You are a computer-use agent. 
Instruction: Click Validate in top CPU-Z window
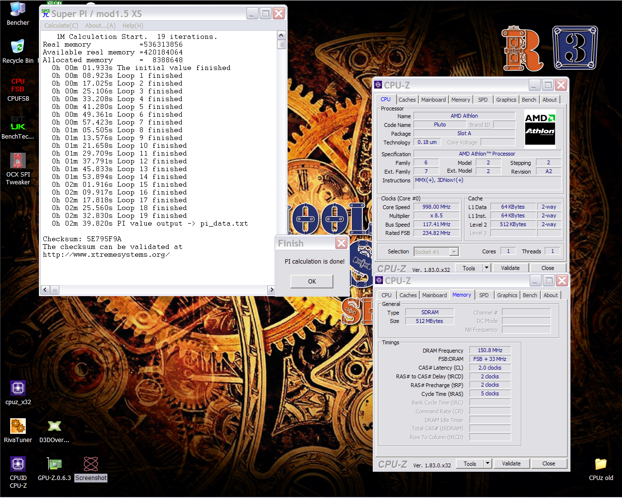pos(510,268)
